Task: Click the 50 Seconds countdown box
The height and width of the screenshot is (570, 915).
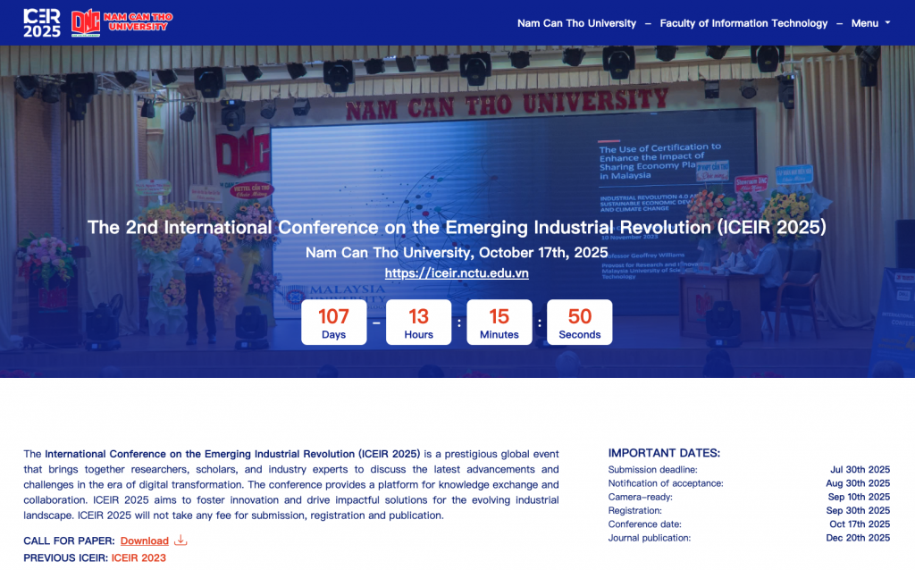Action: tap(579, 322)
